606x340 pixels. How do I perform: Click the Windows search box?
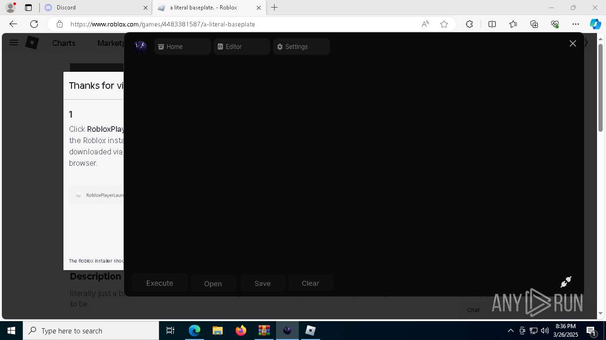coord(91,331)
